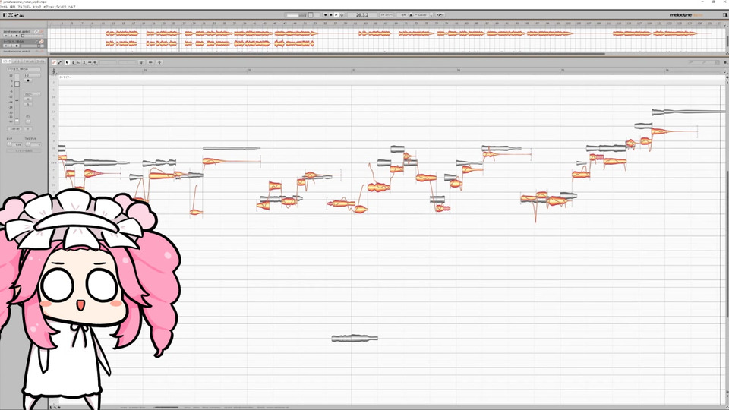Image resolution: width=729 pixels, height=410 pixels.
Task: Select the note separation tool
Action: 95,62
